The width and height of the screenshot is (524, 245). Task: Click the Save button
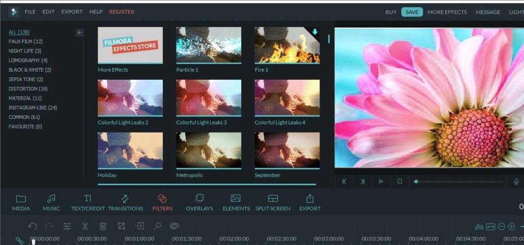pos(412,12)
